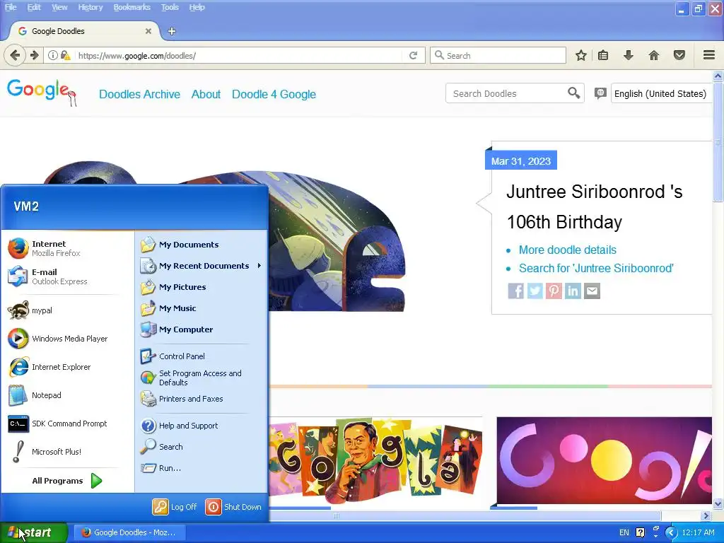Open the Doodles Archive link
Image resolution: width=724 pixels, height=543 pixels.
coord(139,94)
